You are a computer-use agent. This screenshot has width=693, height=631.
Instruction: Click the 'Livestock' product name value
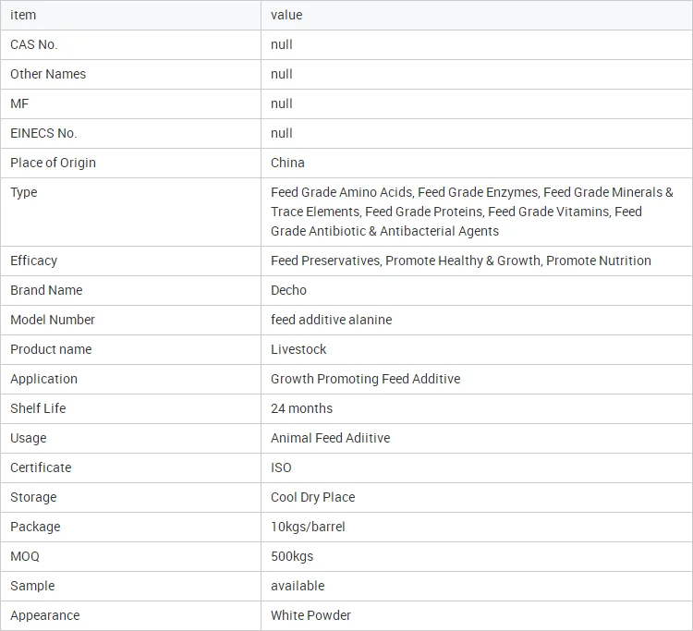tap(298, 349)
